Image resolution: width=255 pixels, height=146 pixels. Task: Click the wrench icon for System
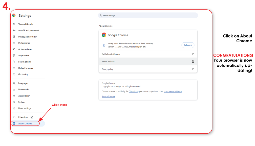(14, 102)
